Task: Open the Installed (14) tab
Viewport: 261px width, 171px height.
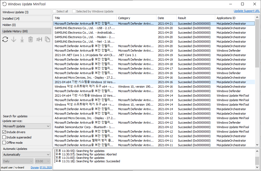Action: point(26,19)
